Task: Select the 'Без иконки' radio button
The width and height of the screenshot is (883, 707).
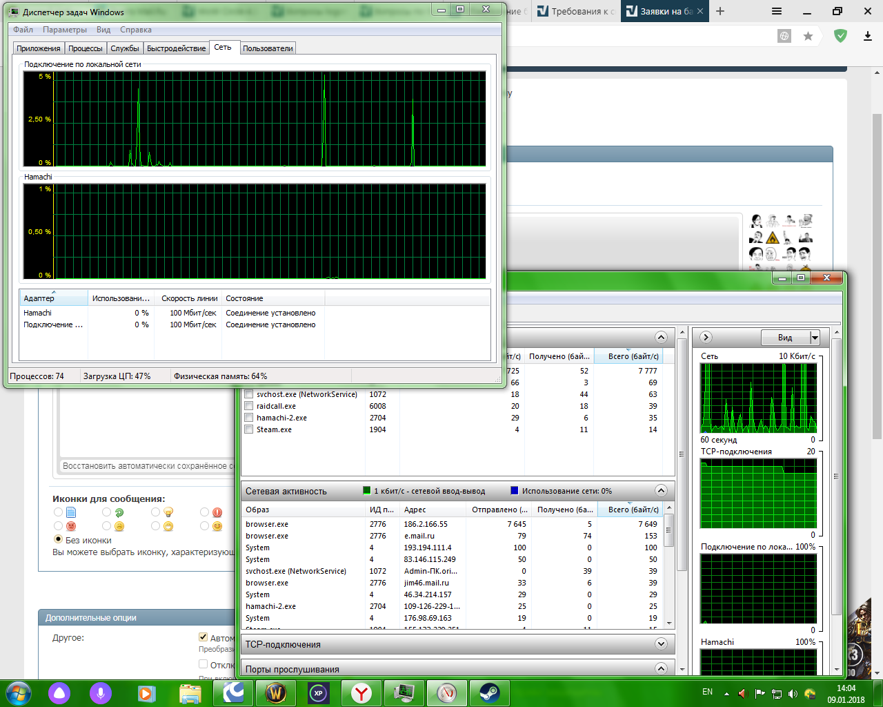Action: tap(59, 540)
